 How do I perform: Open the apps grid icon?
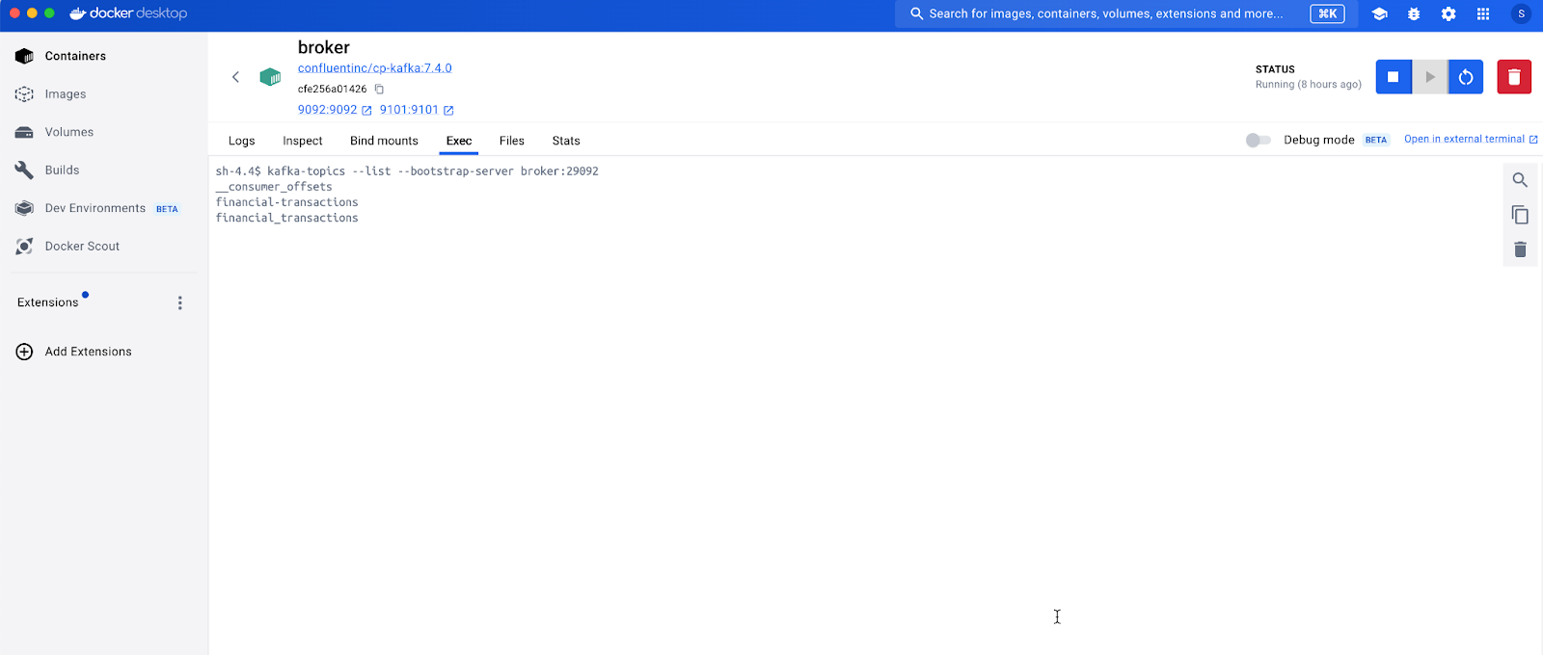(x=1483, y=13)
